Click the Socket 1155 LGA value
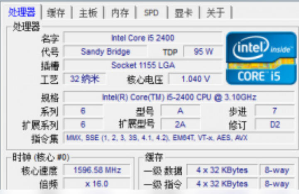The height and width of the screenshot is (194, 299). coord(143,65)
